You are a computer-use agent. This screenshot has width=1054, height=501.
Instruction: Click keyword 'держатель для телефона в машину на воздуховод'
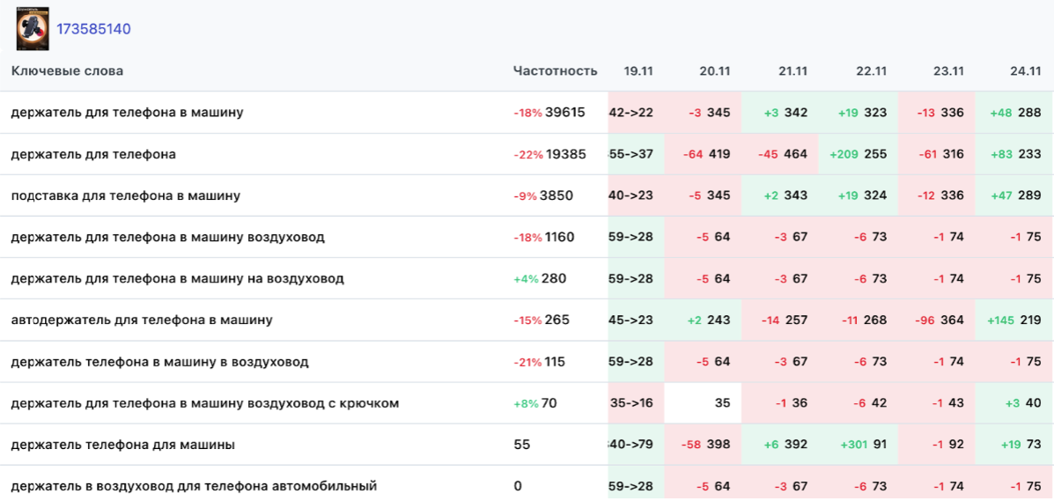(178, 278)
